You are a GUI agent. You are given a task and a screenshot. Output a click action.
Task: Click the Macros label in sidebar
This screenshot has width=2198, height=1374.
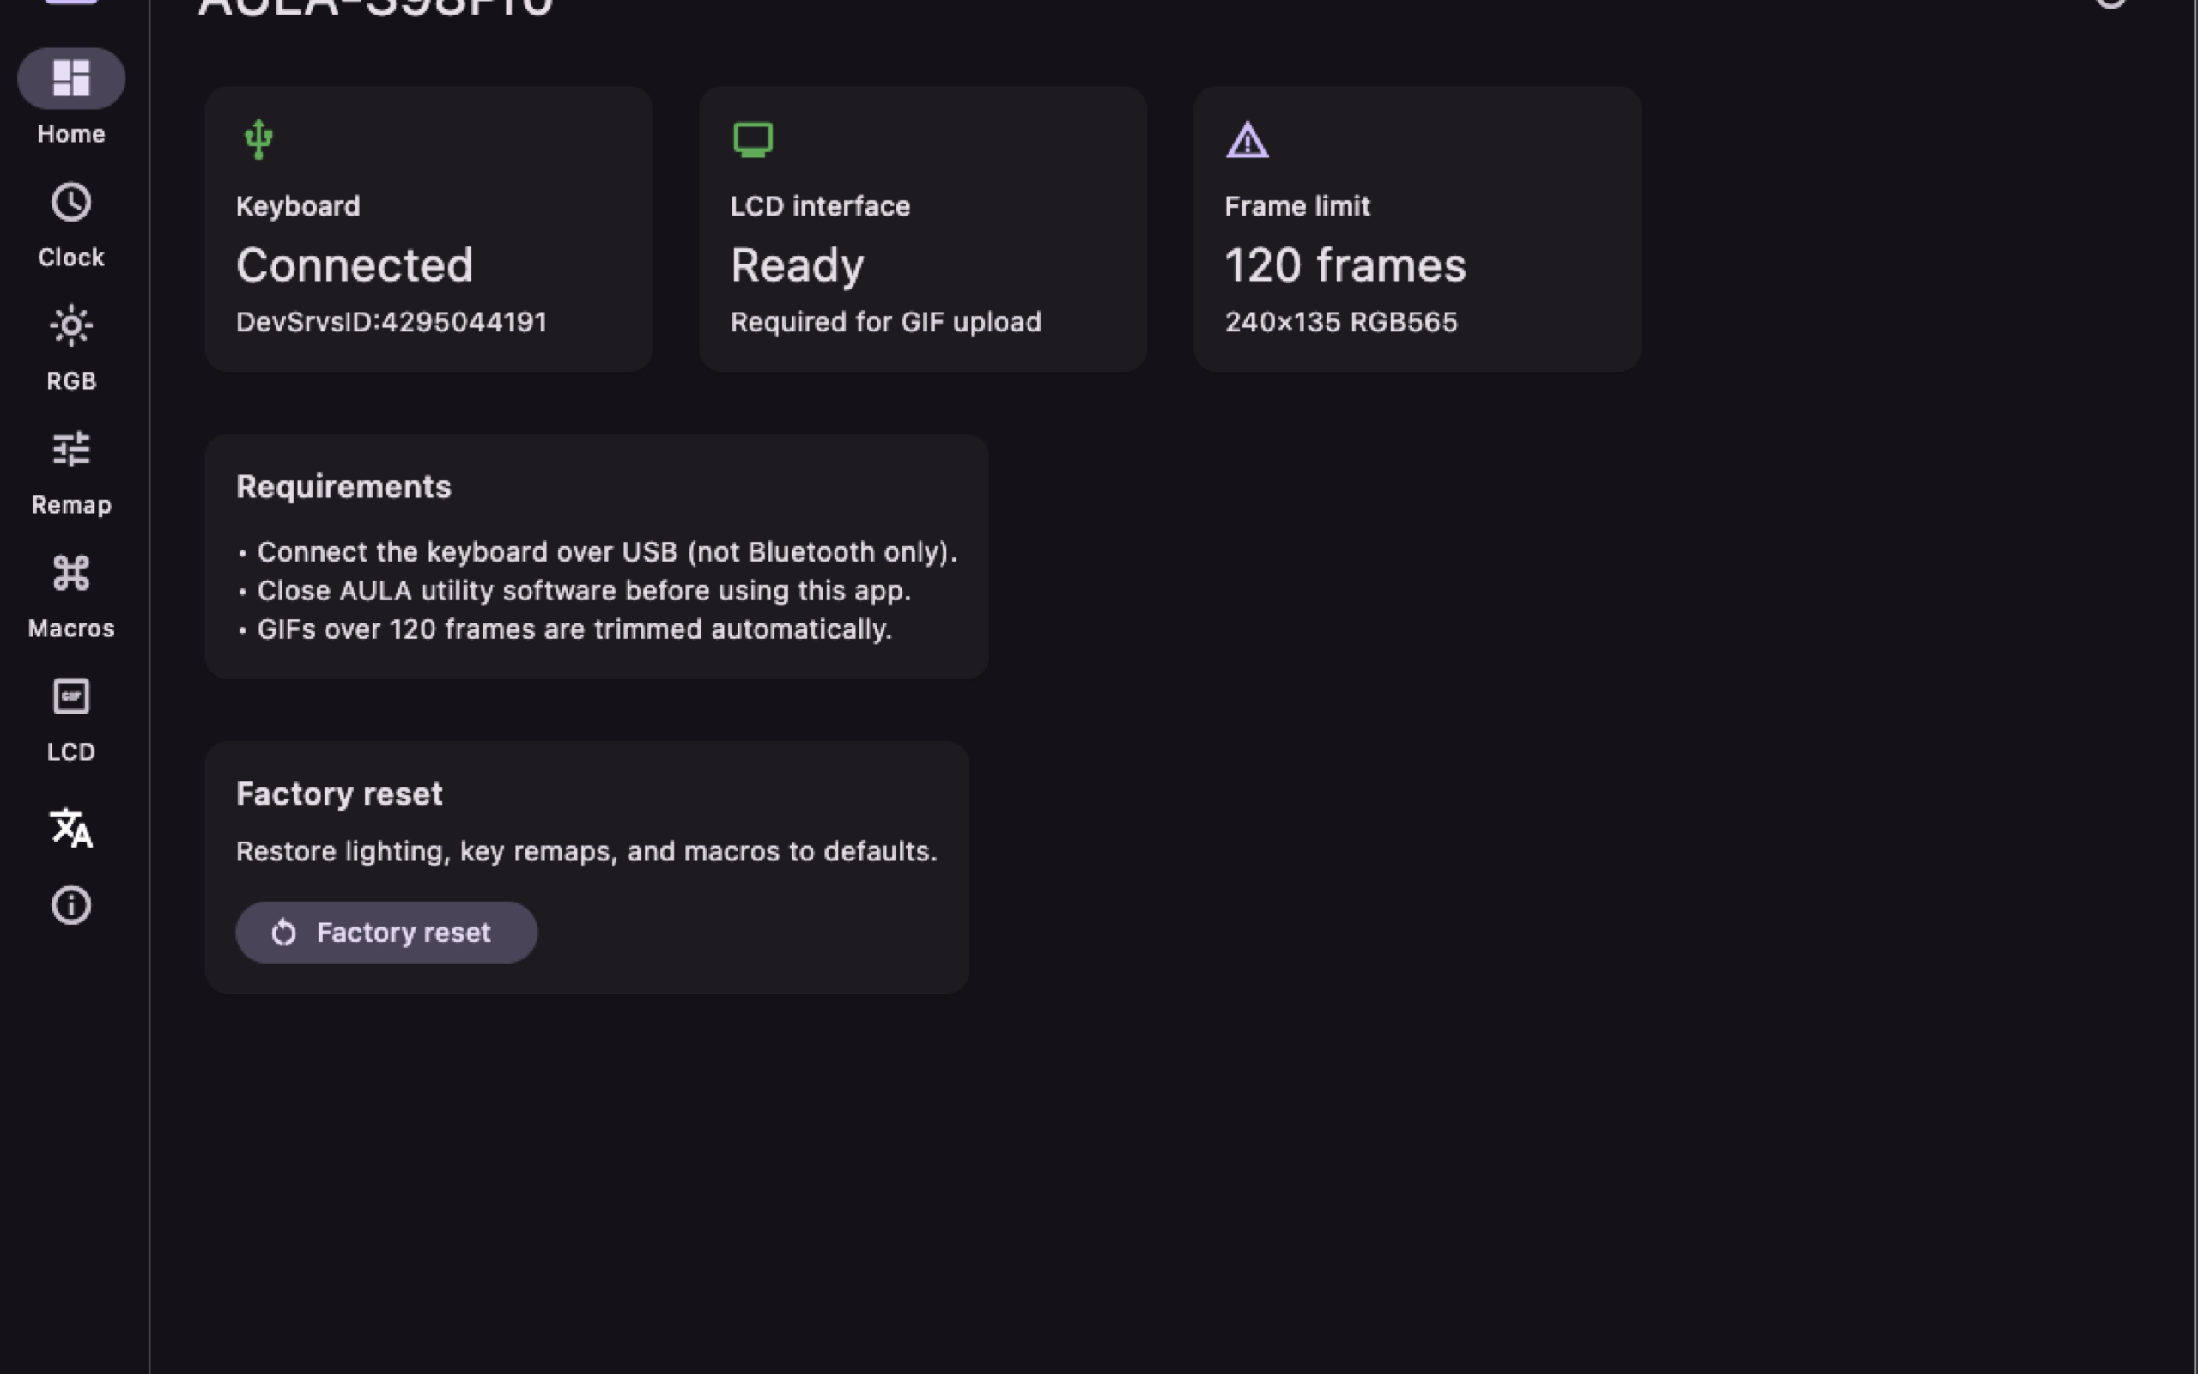tap(71, 628)
